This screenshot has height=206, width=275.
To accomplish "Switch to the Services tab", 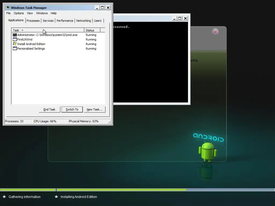I will (x=48, y=21).
